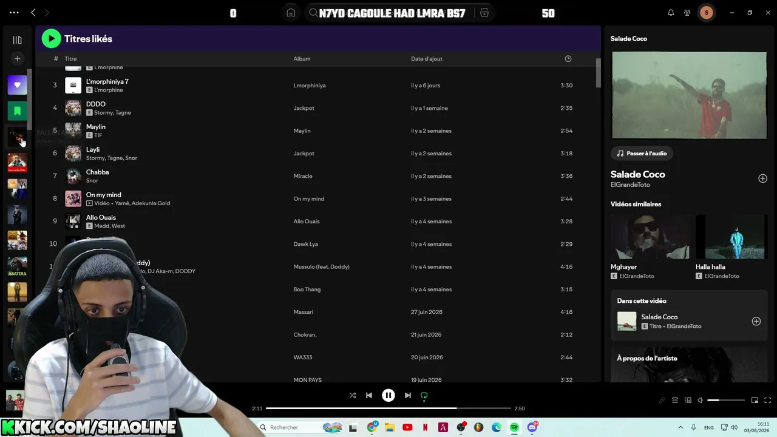The image size is (777, 437).
Task: Toggle repeat mode
Action: point(424,395)
